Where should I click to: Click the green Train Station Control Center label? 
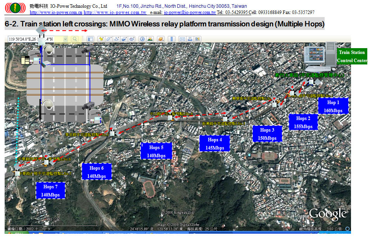tap(352, 56)
